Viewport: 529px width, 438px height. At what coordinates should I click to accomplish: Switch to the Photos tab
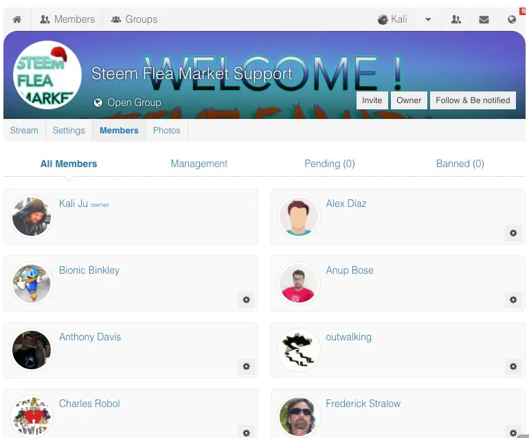click(167, 131)
